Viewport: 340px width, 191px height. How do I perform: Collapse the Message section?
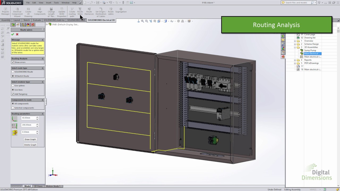[x=42, y=40]
